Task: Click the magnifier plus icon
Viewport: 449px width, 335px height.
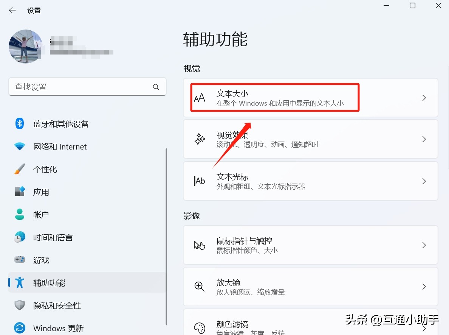Action: (199, 287)
